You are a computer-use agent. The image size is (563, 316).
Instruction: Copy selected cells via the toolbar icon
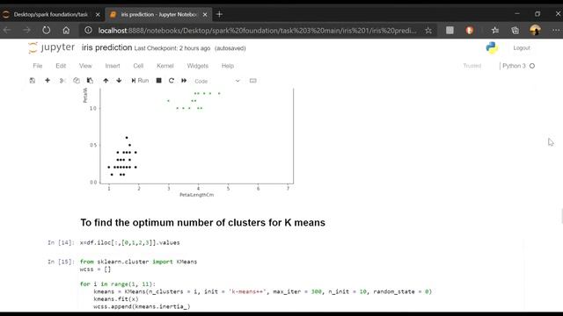[x=77, y=81]
